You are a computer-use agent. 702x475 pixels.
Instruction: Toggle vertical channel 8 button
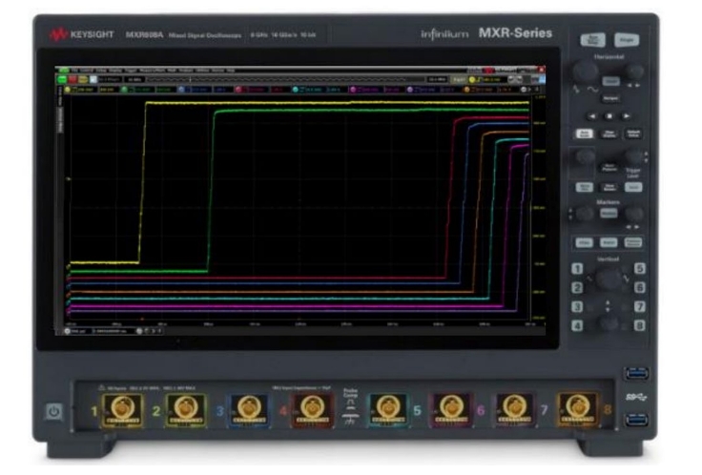pos(639,325)
